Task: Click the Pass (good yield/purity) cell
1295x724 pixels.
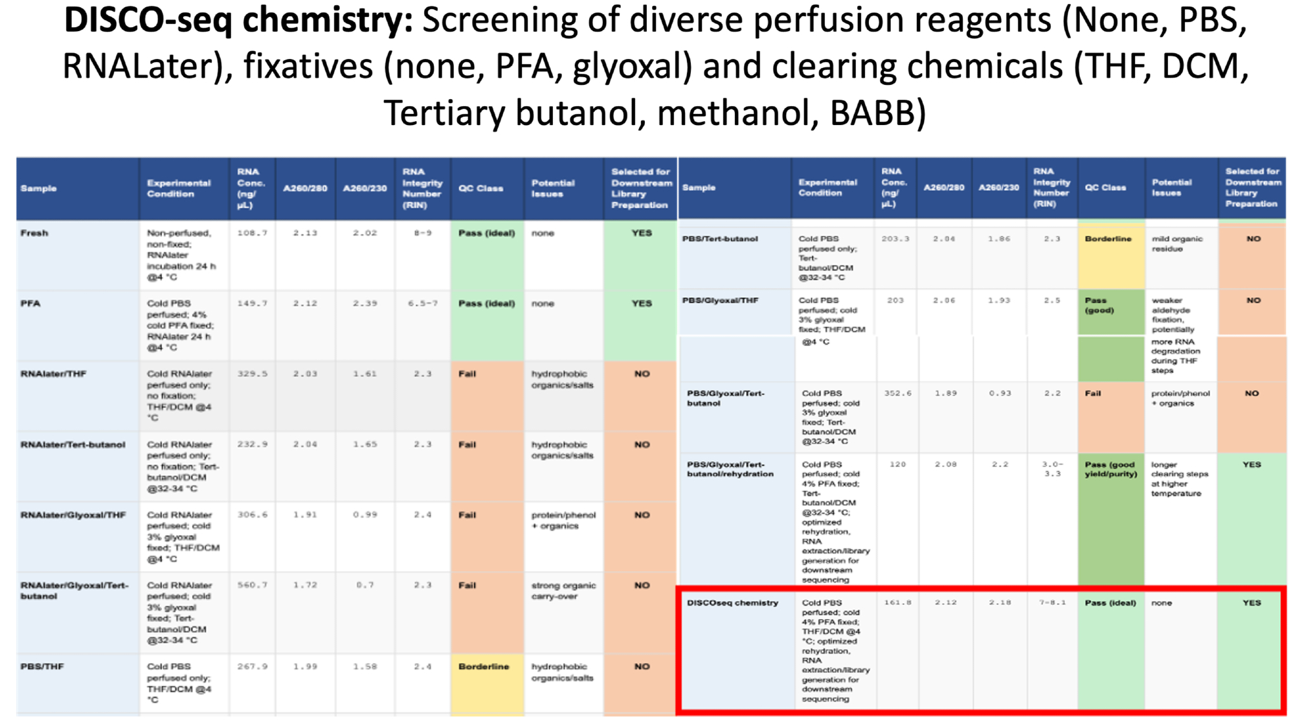Action: coord(1110,469)
